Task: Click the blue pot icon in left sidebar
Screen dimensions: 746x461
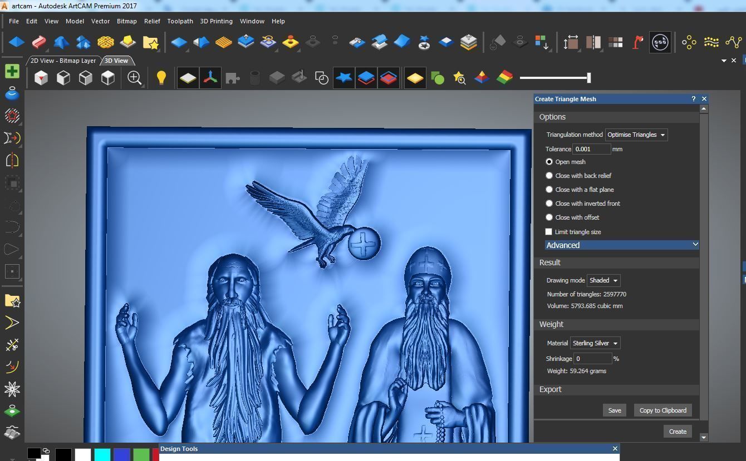Action: pyautogui.click(x=12, y=93)
